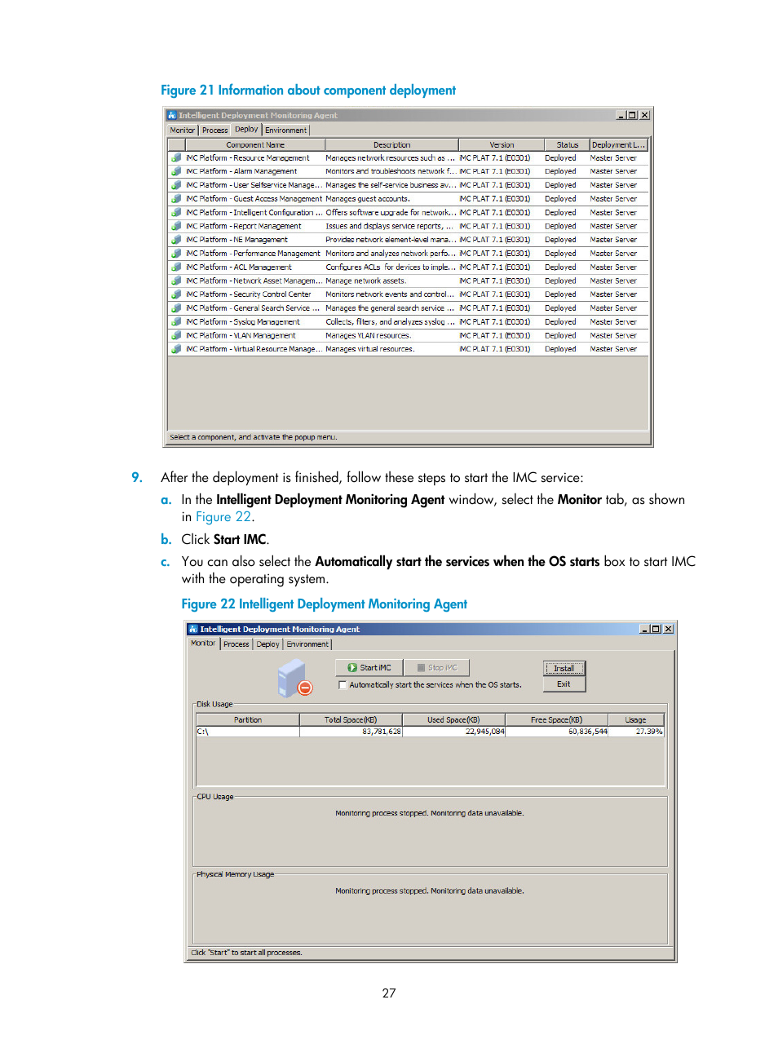
Task: Select the IMC Platform - VLAN Management row name
Action: point(241,335)
